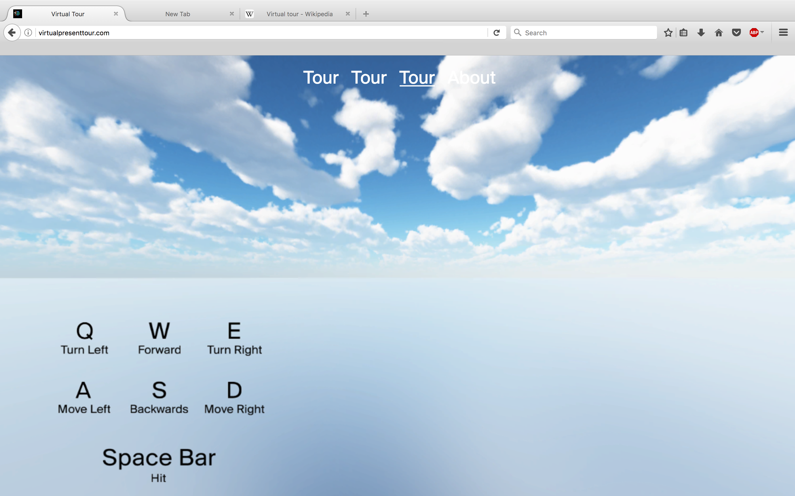Image resolution: width=795 pixels, height=496 pixels.
Task: Expand the Adblock Plus dropdown arrow
Action: click(762, 32)
